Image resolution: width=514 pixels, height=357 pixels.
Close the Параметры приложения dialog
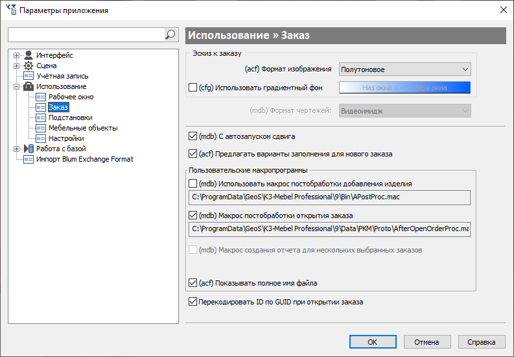[x=504, y=10]
